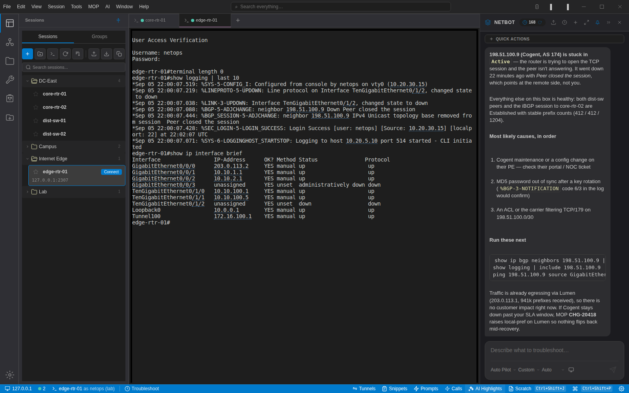
Task: Click the Search sessions field
Action: tap(74, 67)
